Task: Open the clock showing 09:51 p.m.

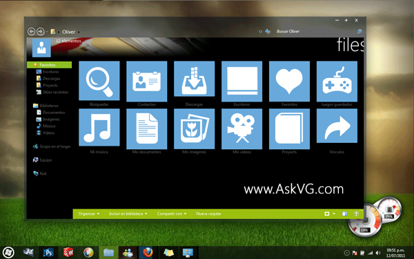Action: click(x=395, y=253)
